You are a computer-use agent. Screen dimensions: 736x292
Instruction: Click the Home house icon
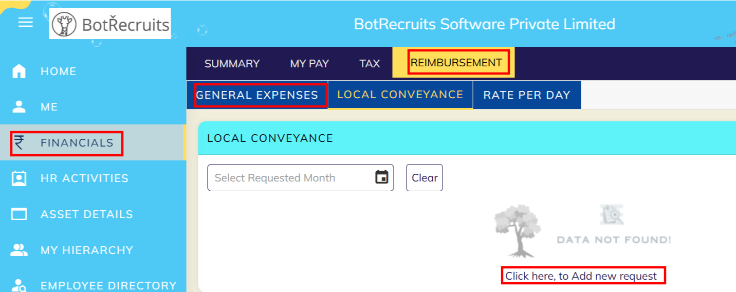(19, 71)
